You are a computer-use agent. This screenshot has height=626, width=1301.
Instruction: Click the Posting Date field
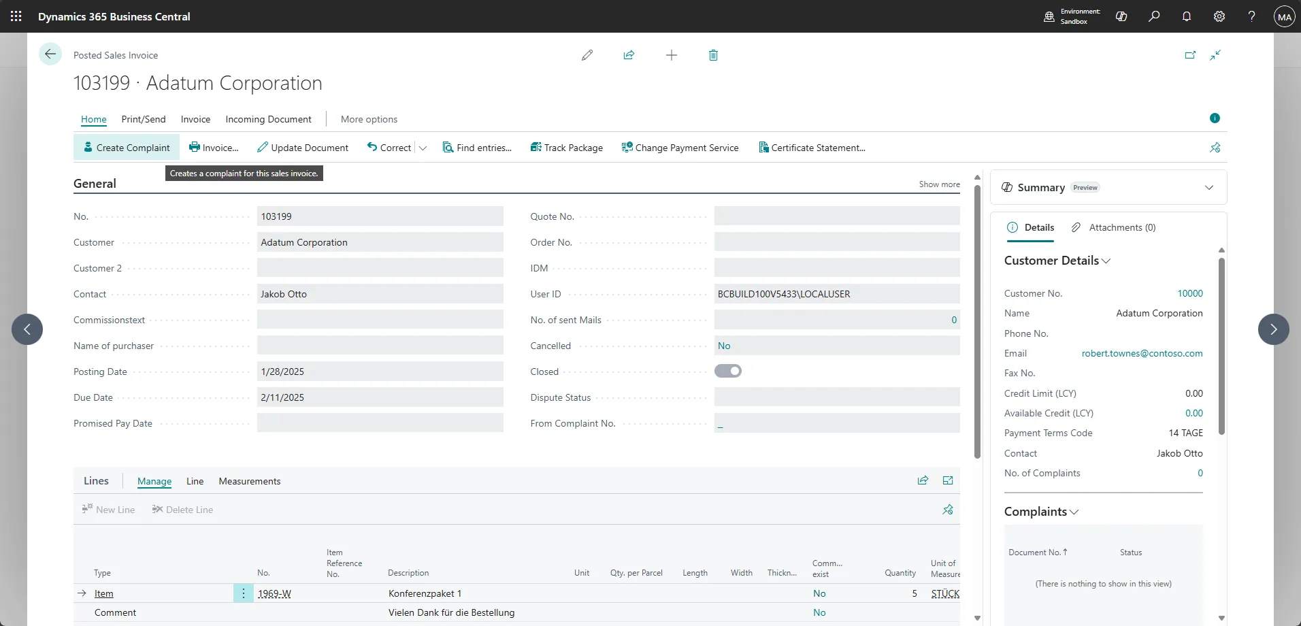click(380, 372)
